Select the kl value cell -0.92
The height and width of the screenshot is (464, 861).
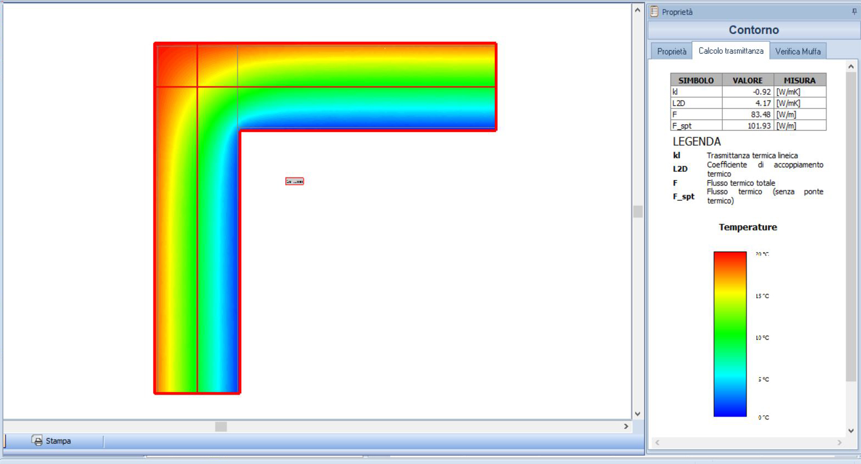[x=748, y=92]
